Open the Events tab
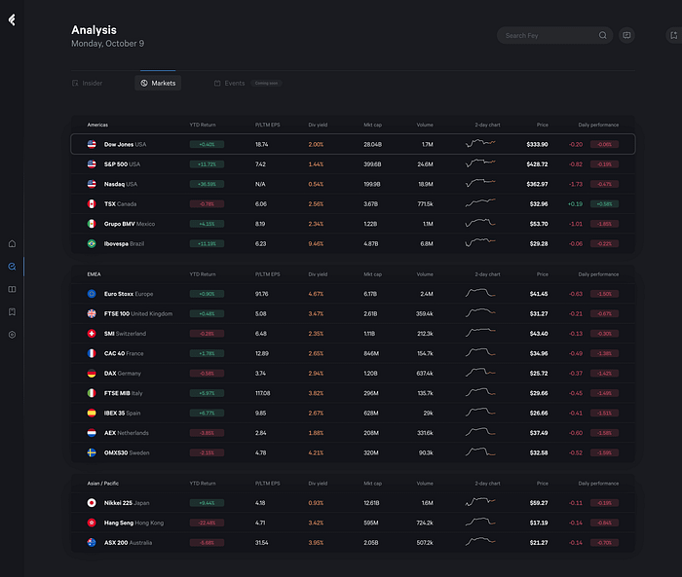The height and width of the screenshot is (577, 682). (230, 83)
